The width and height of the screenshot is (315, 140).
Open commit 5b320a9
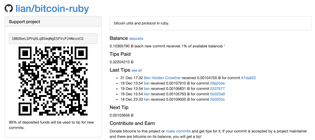pyautogui.click(x=217, y=94)
